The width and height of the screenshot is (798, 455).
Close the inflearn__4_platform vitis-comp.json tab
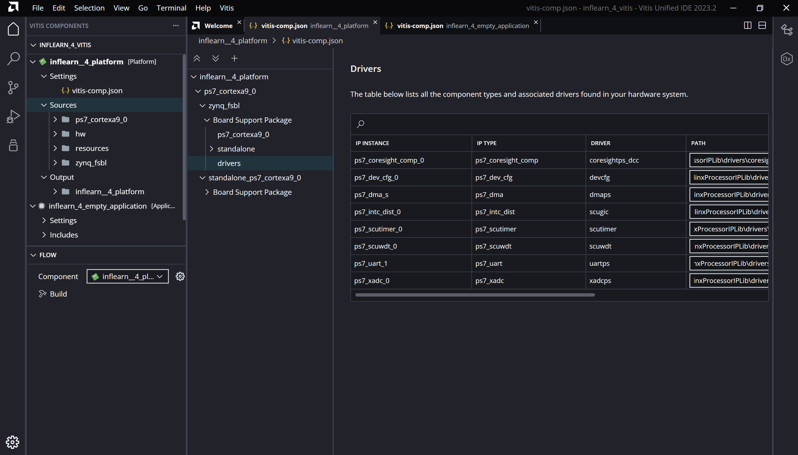tap(375, 22)
